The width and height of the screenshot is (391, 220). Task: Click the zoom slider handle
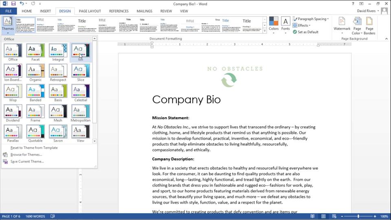(358, 216)
